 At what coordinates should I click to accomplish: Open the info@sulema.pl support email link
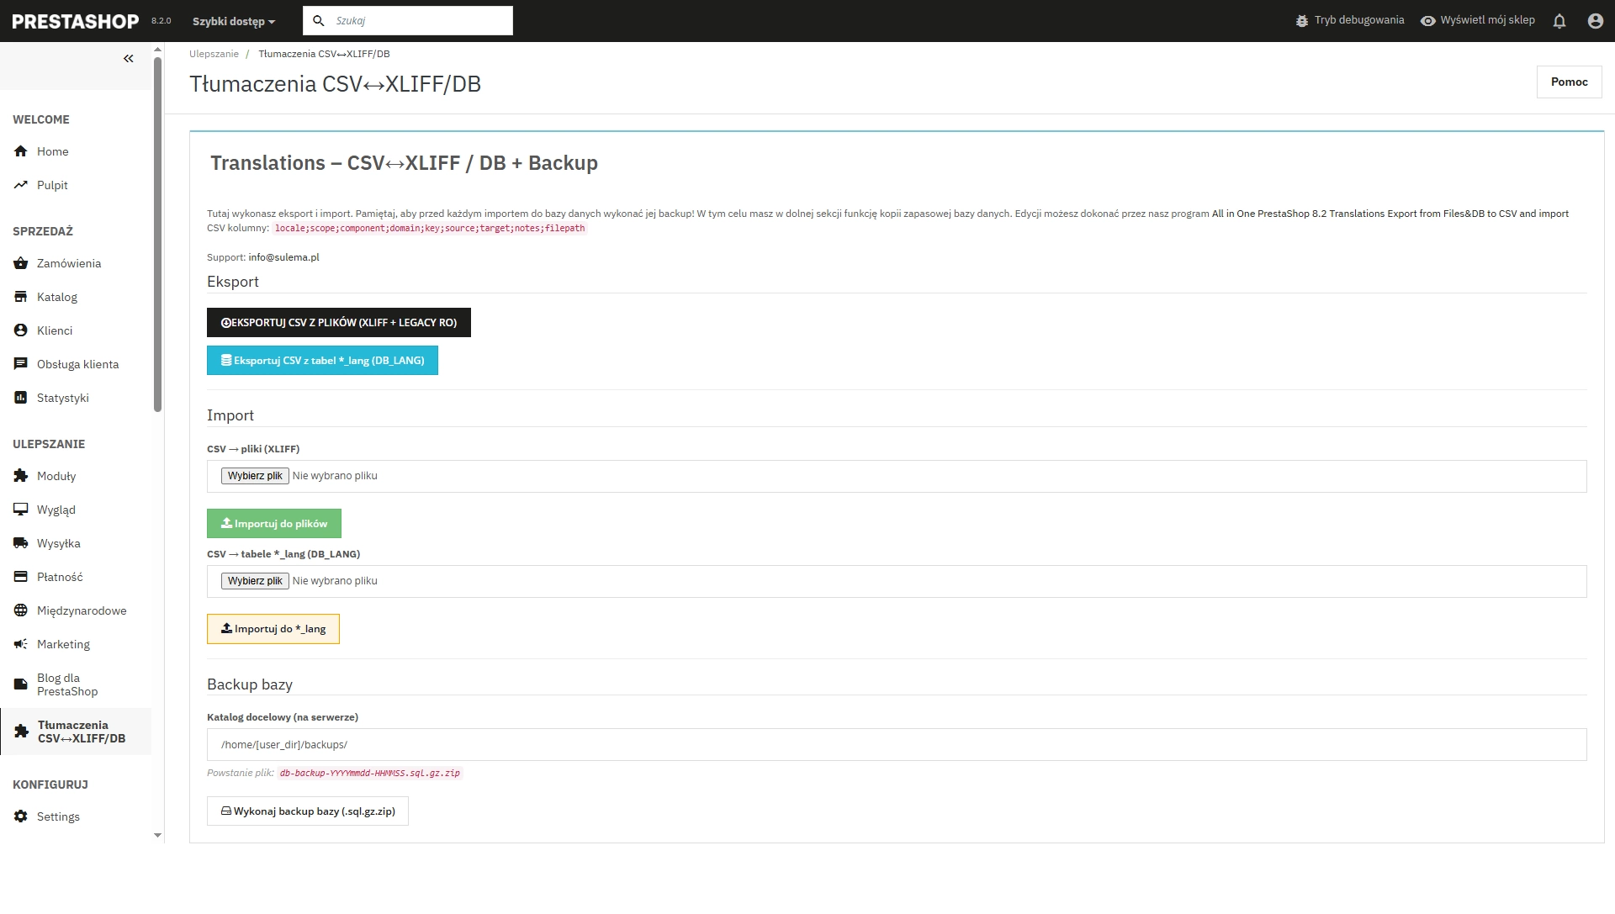pos(283,256)
